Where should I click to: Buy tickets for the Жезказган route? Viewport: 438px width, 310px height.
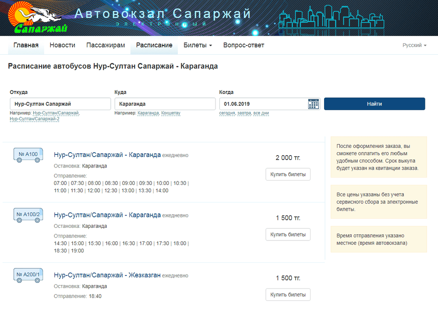[x=288, y=295]
